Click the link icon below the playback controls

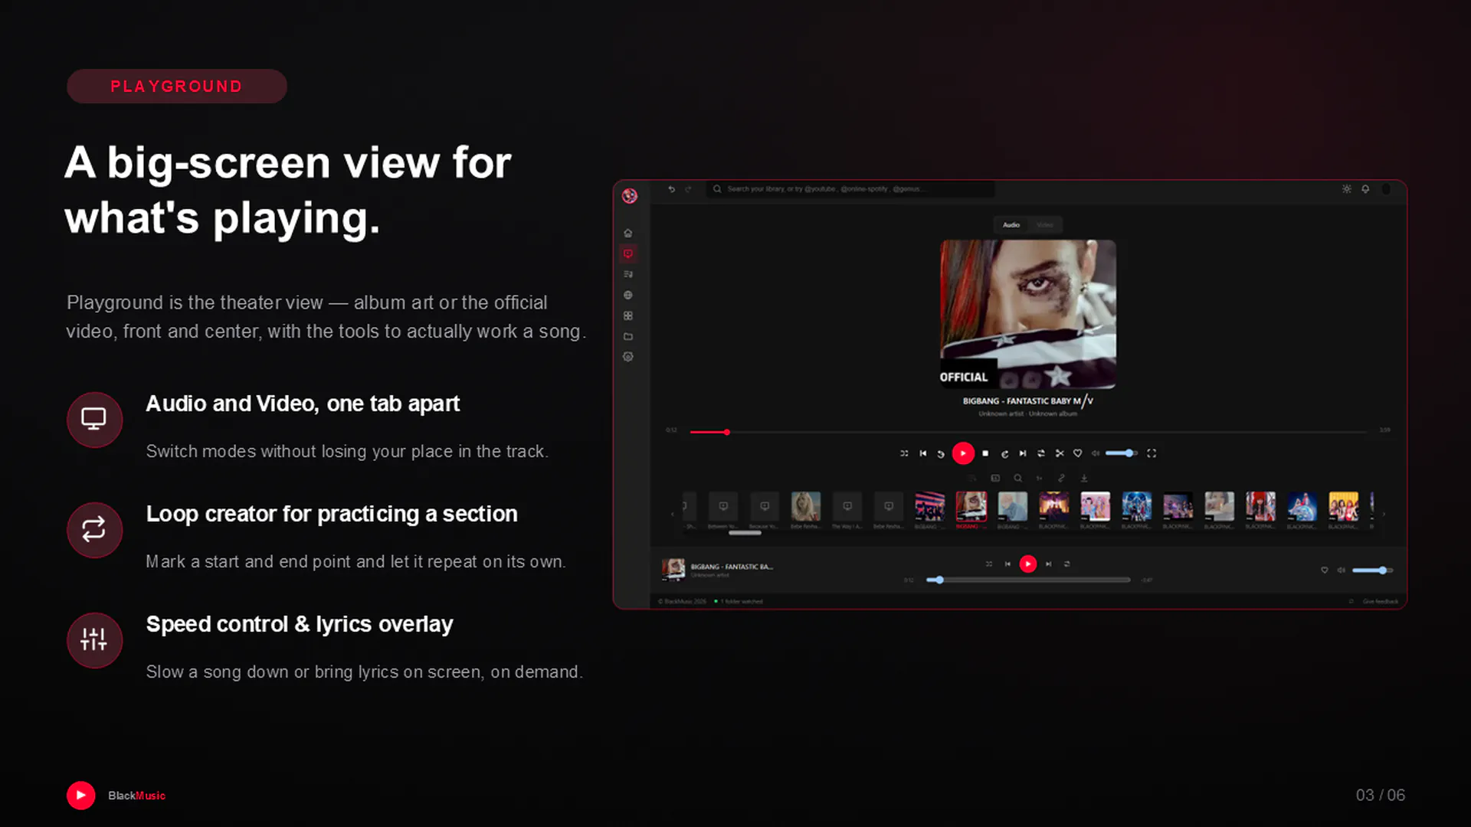click(x=1061, y=478)
